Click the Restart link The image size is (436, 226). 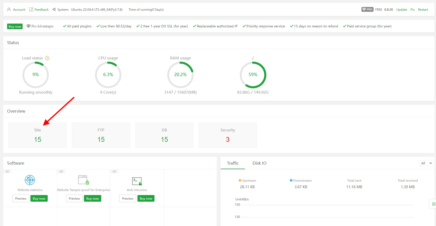pyautogui.click(x=423, y=10)
